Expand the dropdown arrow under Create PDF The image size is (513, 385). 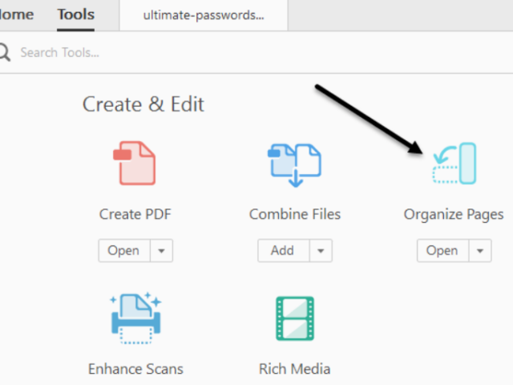[x=161, y=251]
